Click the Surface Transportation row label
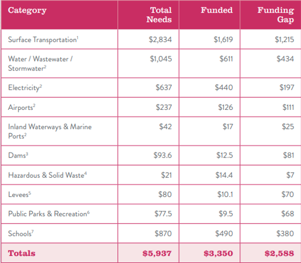This screenshot has height=263, width=301. click(43, 40)
